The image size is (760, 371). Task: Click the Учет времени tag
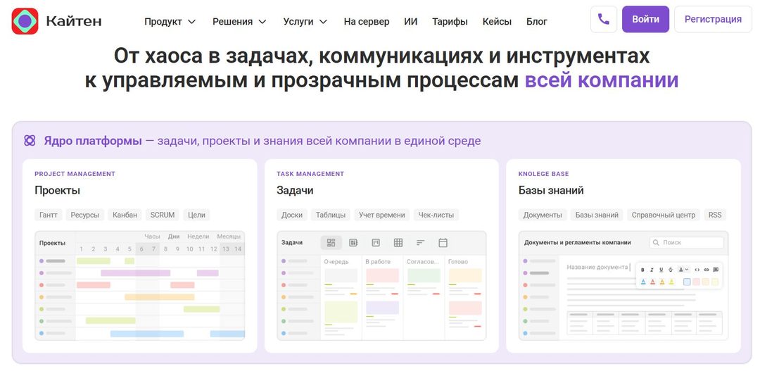point(382,215)
